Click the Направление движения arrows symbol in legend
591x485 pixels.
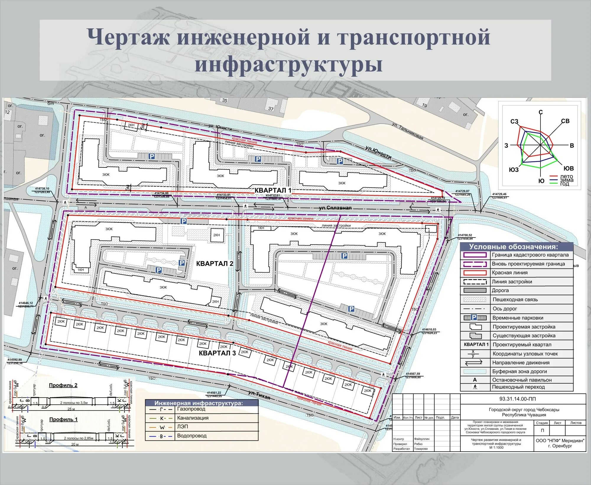[x=474, y=362]
